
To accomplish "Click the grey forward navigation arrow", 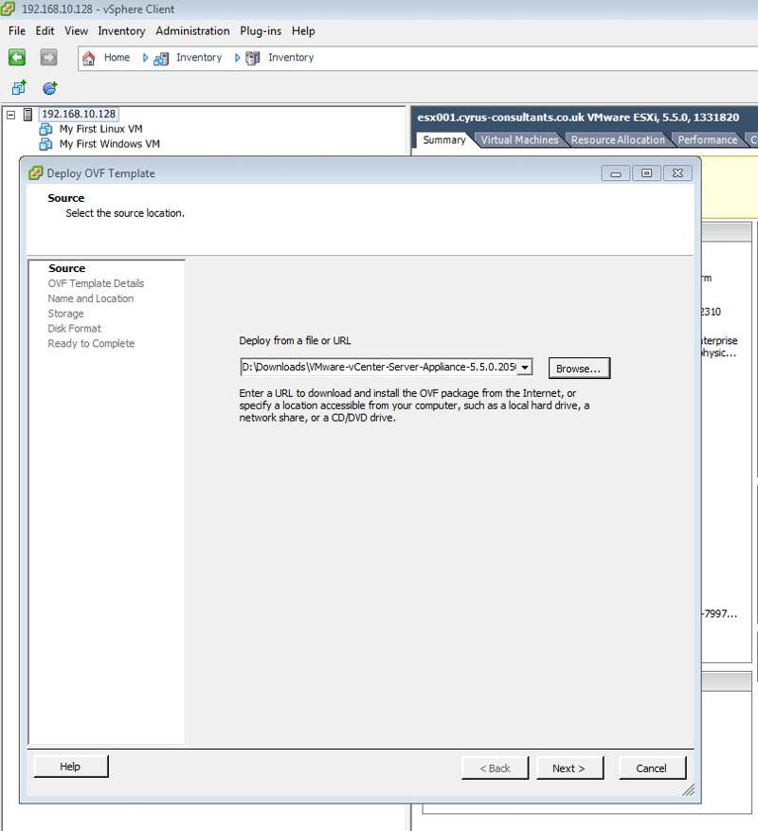I will click(x=48, y=57).
